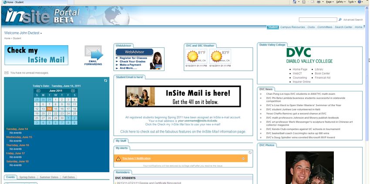Screen dimensions: 370x184
Task: Open the Campus Resources navigation tab
Action: click(293, 27)
